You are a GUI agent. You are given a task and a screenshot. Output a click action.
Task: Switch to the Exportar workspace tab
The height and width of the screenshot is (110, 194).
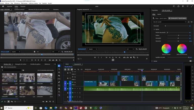click(23, 6)
